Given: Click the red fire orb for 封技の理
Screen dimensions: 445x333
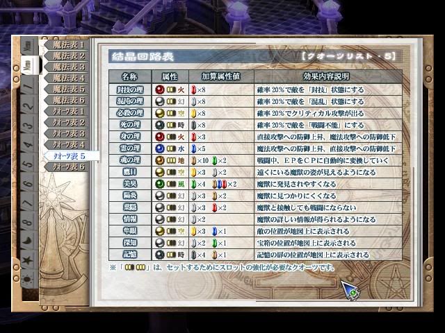Looking at the screenshot, I should (x=160, y=89).
